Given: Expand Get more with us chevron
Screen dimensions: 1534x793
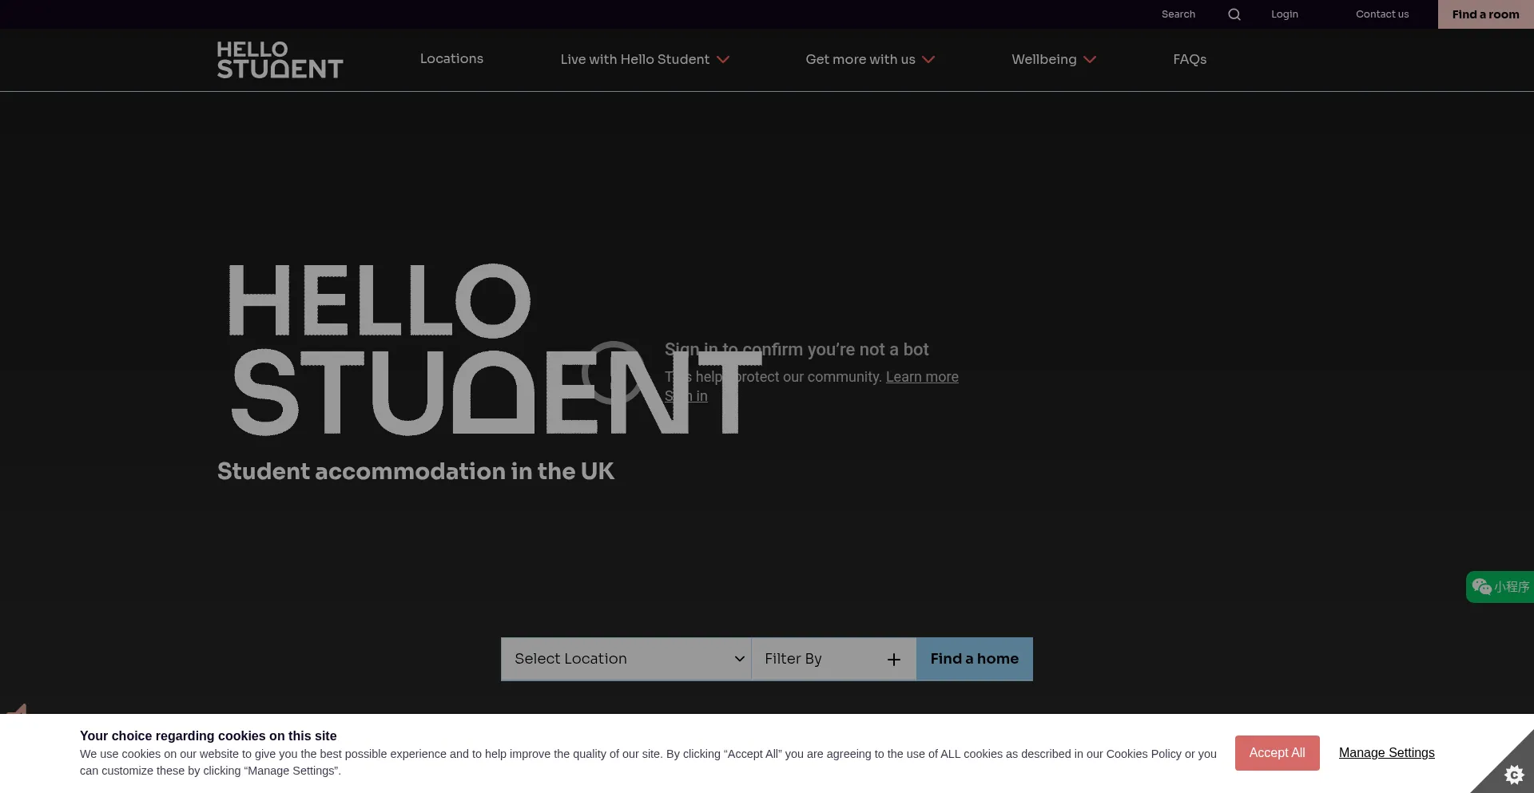Looking at the screenshot, I should [x=928, y=60].
